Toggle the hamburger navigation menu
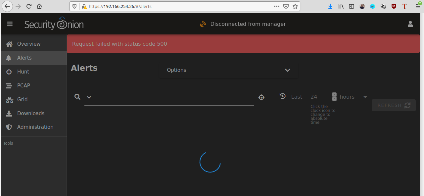This screenshot has height=196, width=424. (x=10, y=24)
